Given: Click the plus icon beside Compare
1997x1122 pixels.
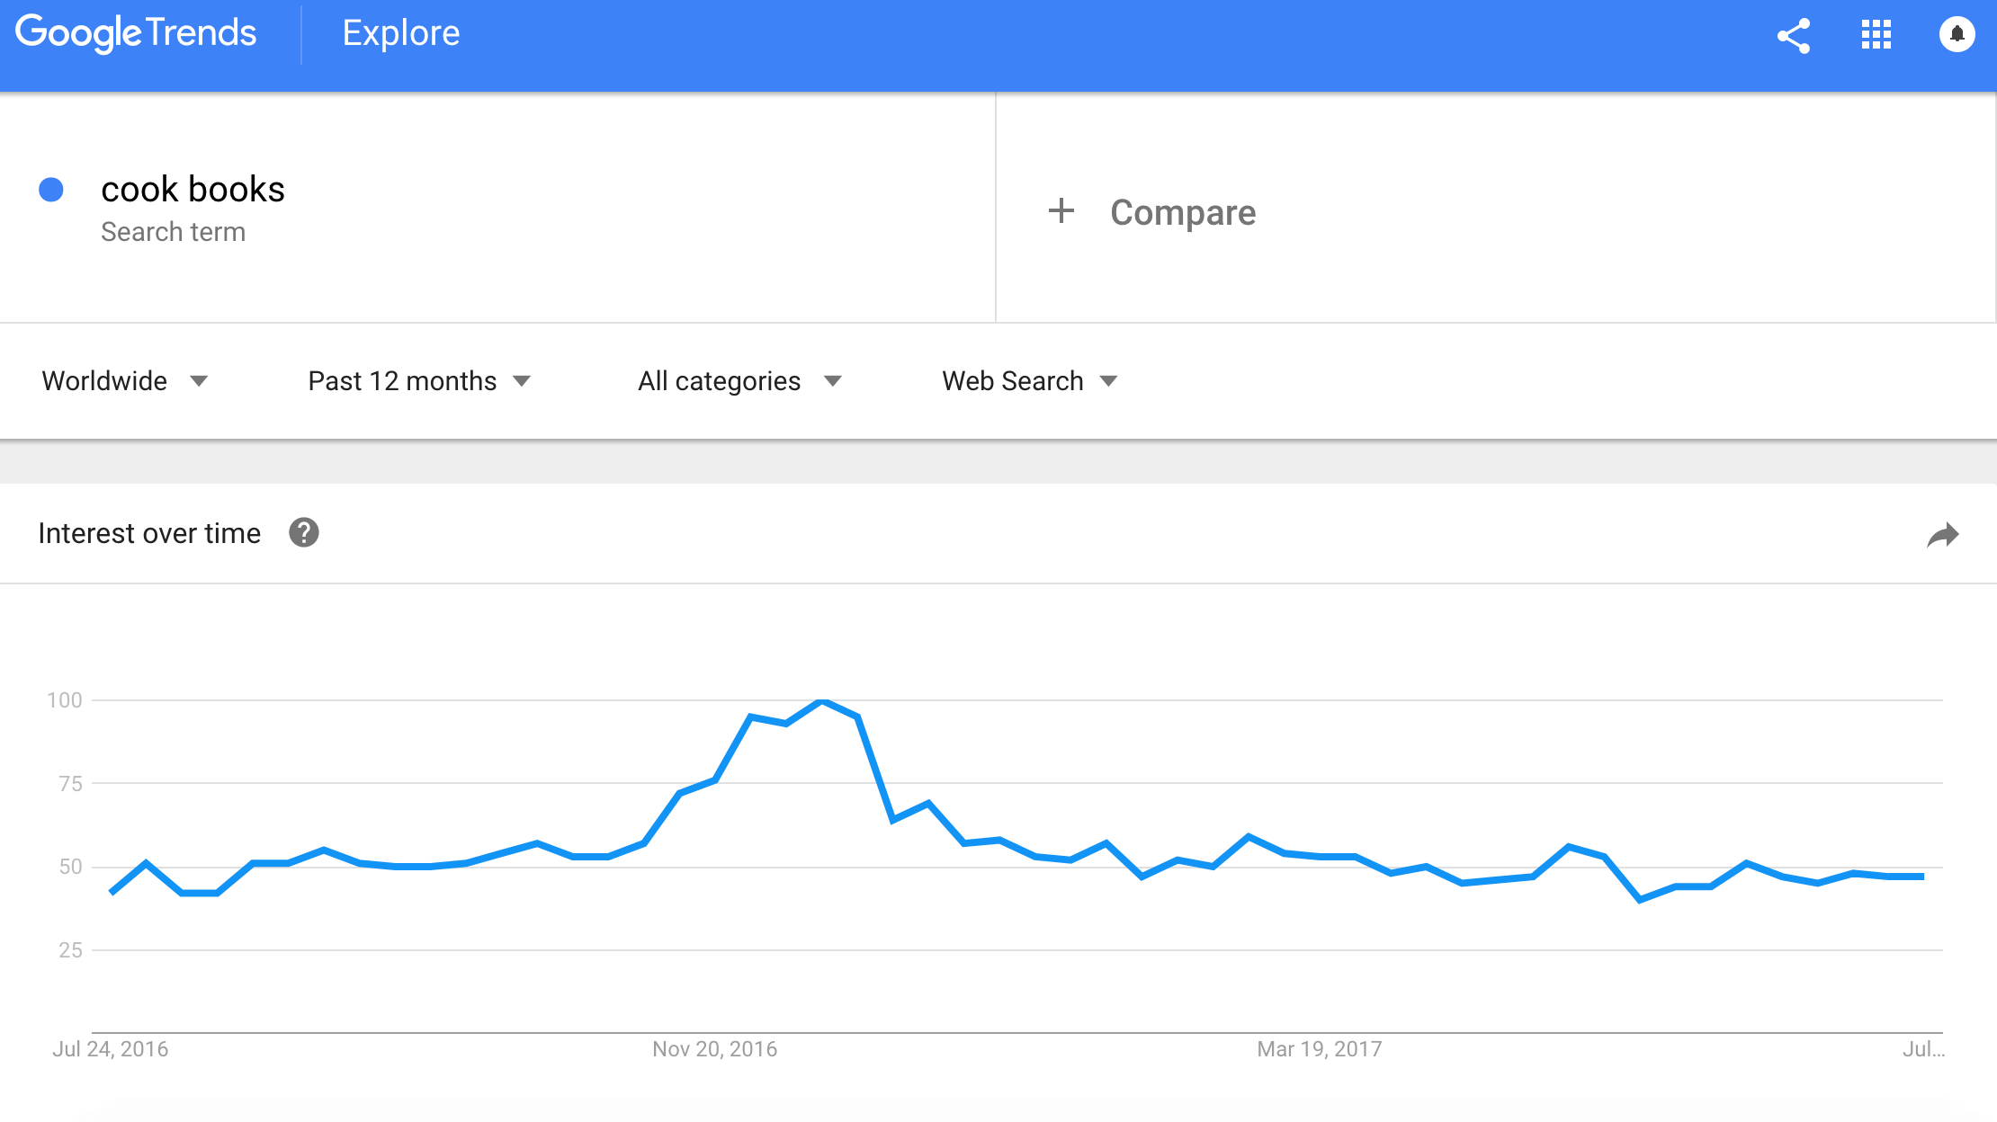Looking at the screenshot, I should point(1061,211).
